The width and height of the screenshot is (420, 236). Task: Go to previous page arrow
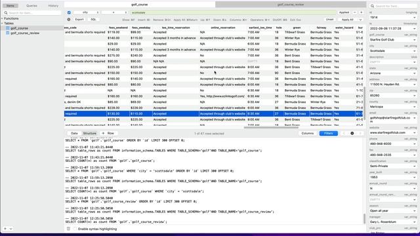[x=344, y=133]
